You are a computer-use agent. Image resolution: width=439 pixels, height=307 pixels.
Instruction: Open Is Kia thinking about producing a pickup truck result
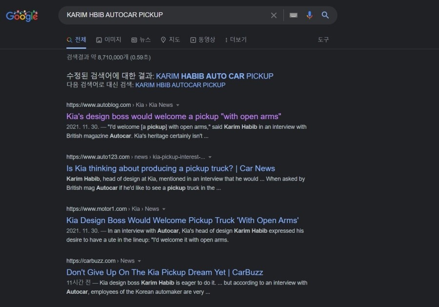click(171, 168)
